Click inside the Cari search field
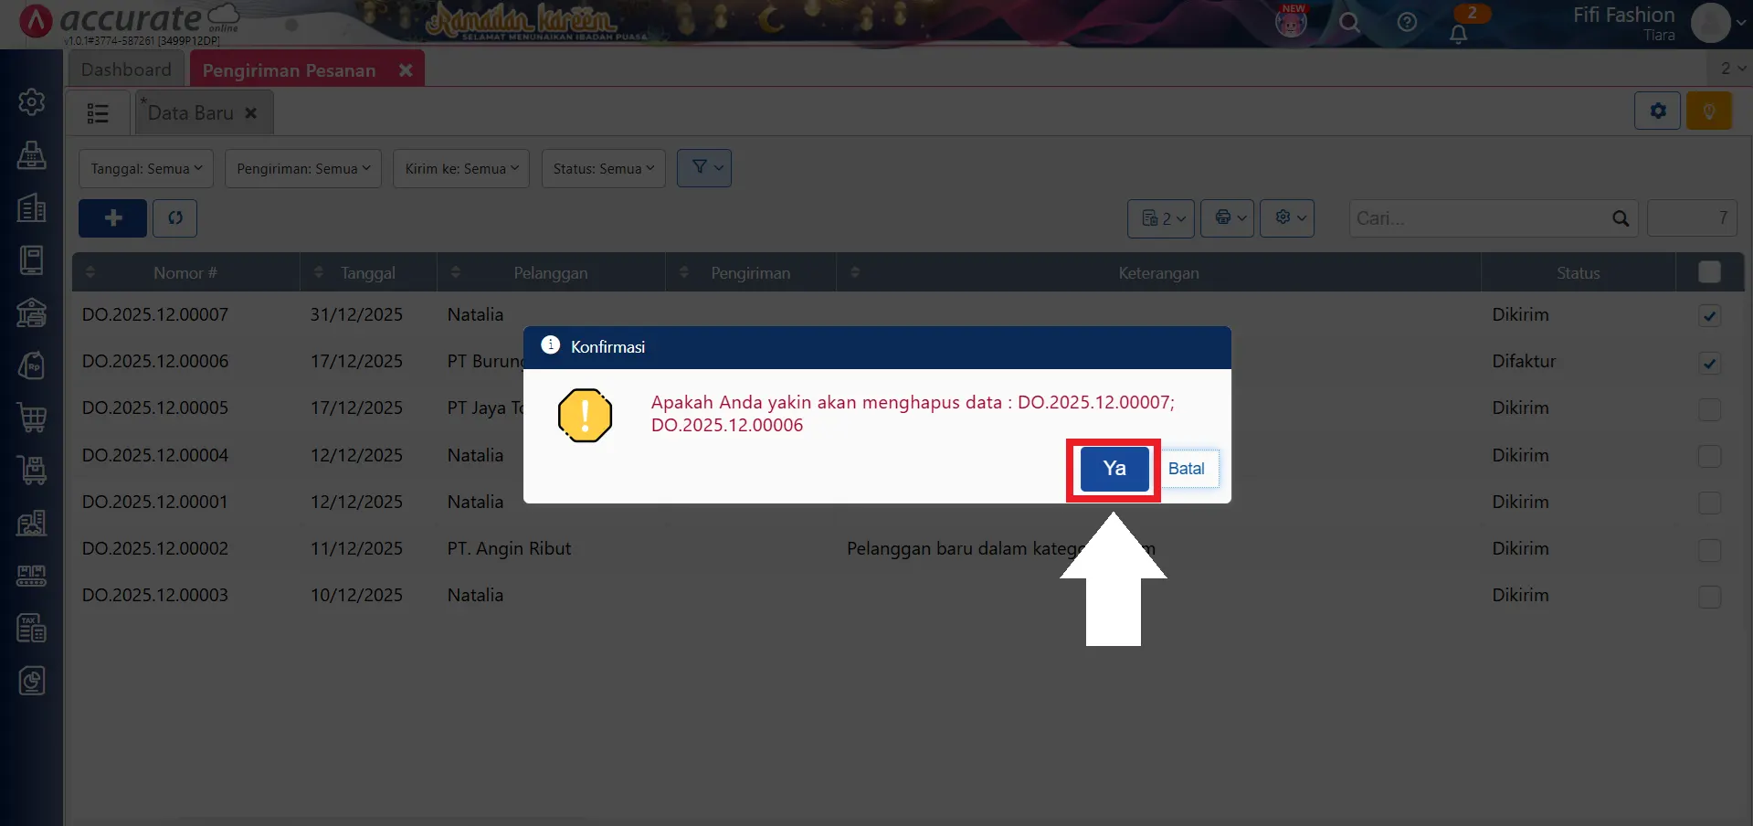 [1462, 218]
